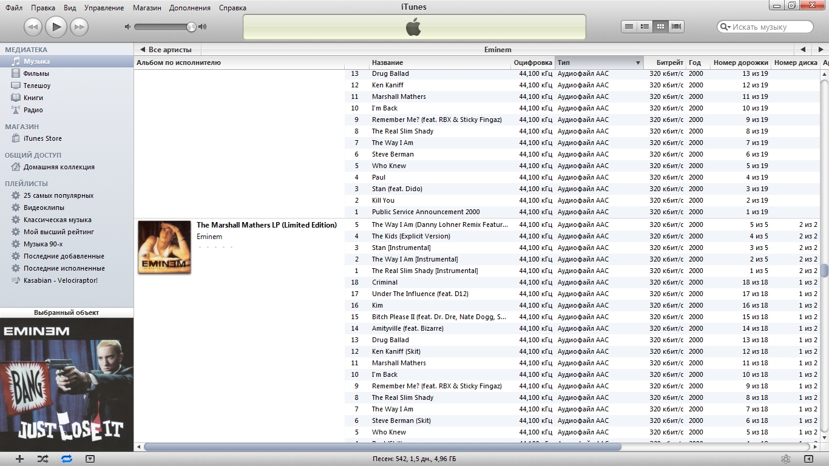This screenshot has height=466, width=829.
Task: Sort by the Год column header
Action: pyautogui.click(x=698, y=62)
